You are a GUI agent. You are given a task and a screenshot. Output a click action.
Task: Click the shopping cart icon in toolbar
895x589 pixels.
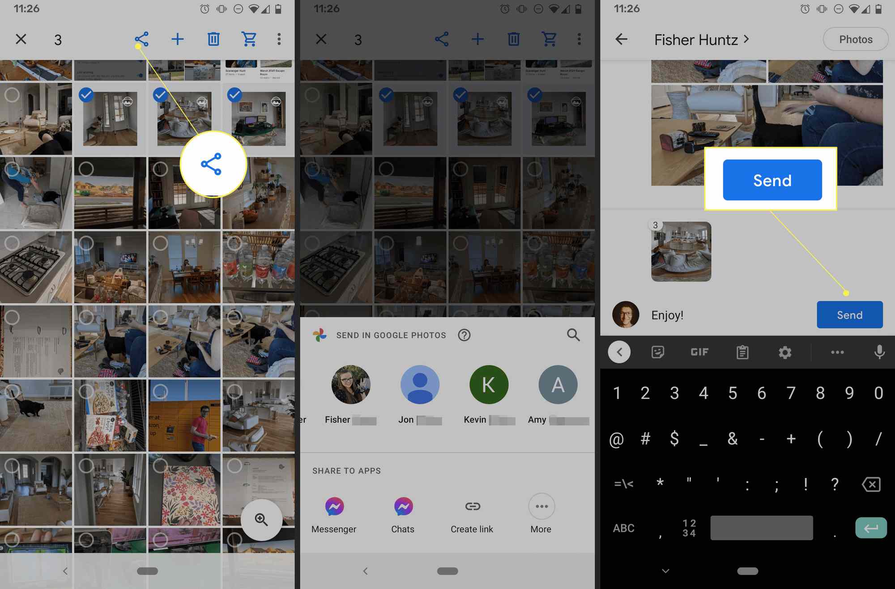tap(248, 39)
